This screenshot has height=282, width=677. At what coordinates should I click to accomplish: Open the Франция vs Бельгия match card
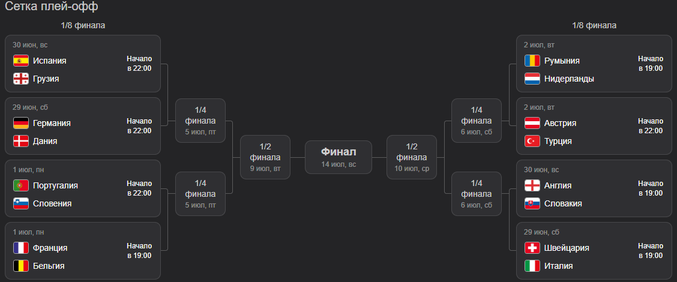click(x=83, y=250)
